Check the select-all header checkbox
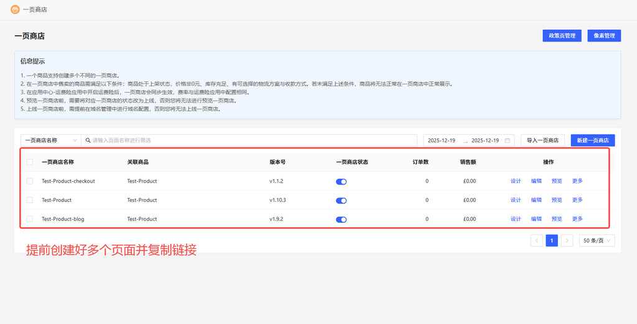Screen dimensions: 637x324 click(x=30, y=162)
